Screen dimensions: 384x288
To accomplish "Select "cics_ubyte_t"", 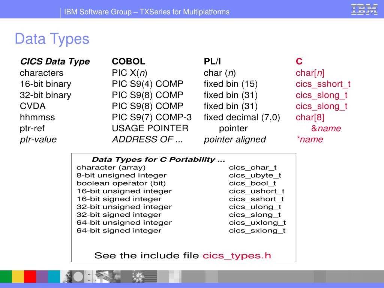I will 255,175.
